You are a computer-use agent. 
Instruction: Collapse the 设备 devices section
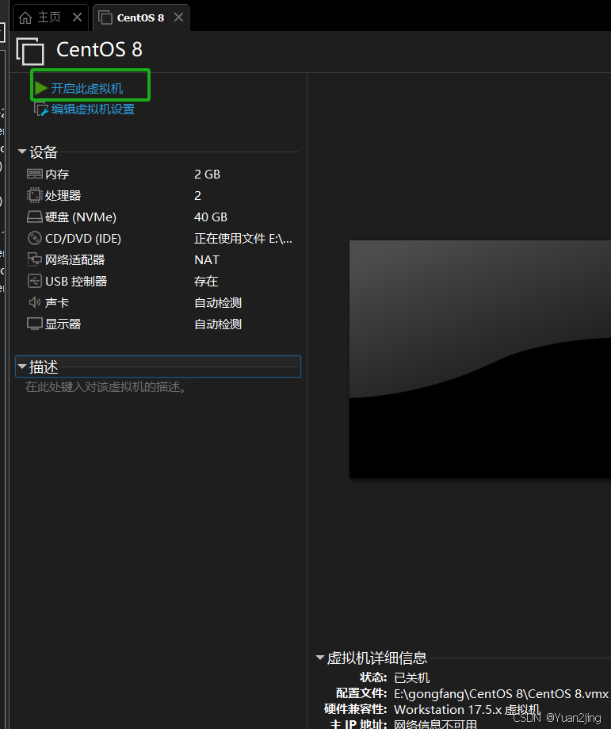[22, 152]
